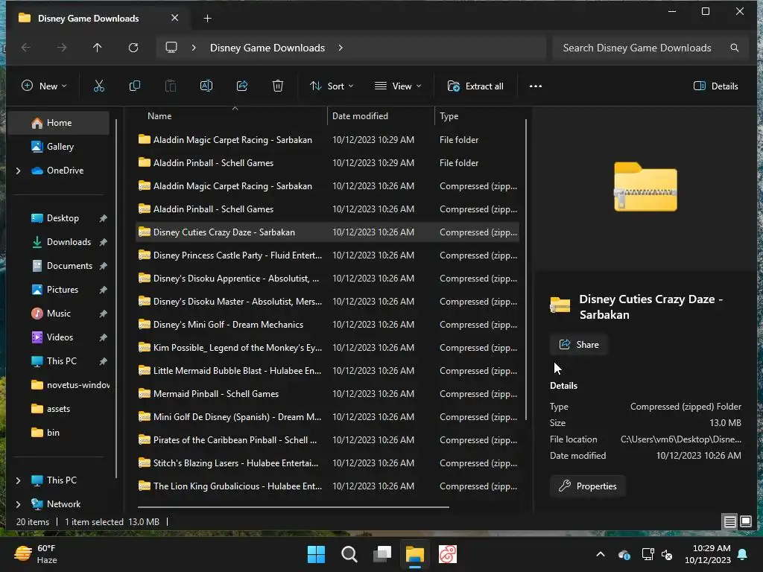Go back with the left arrow
The image size is (763, 572).
26,48
